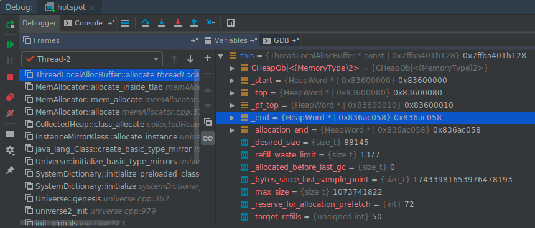
Task: Expand the selected _end variable
Action: [x=232, y=118]
